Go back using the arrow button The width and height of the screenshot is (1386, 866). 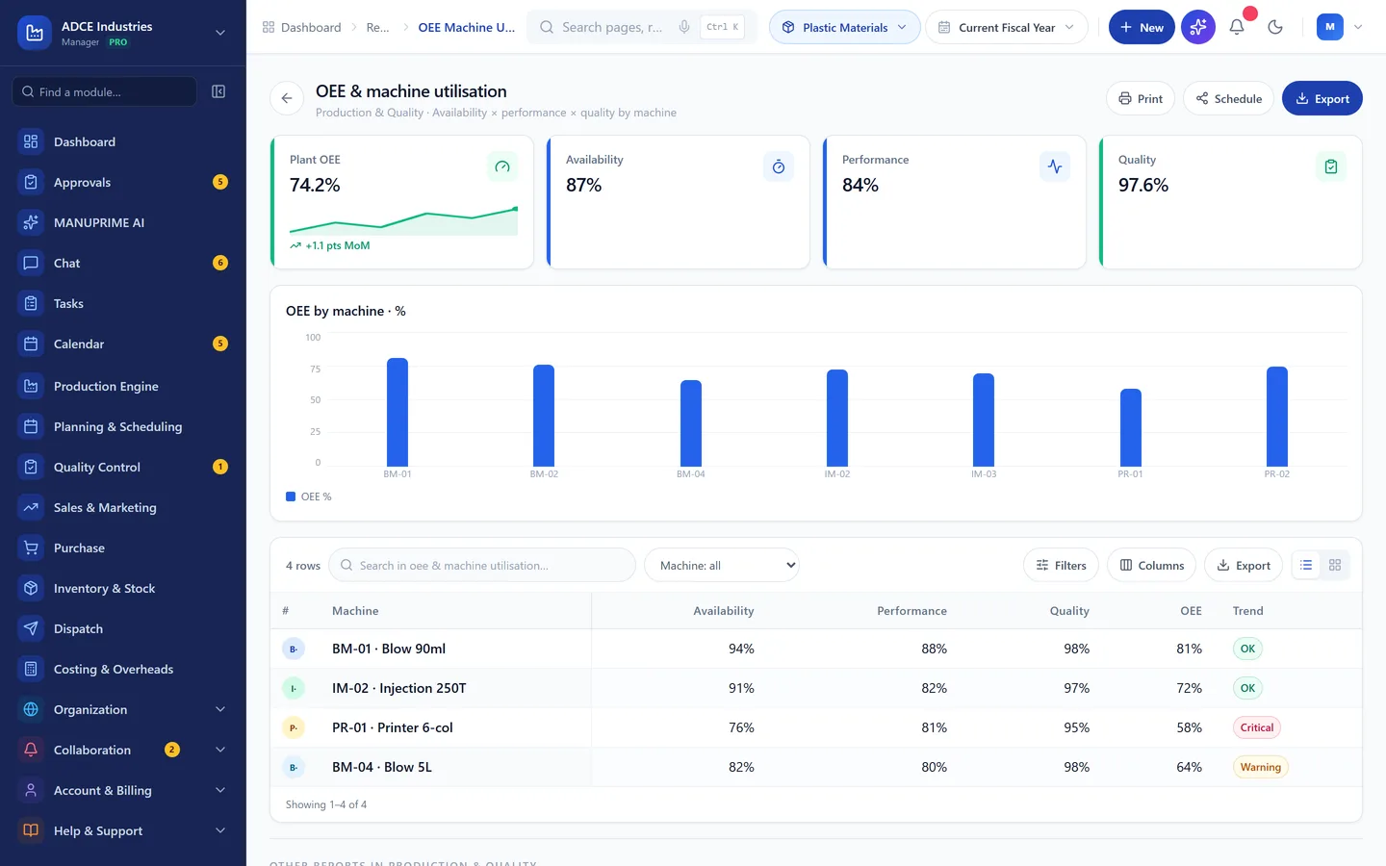click(x=287, y=98)
